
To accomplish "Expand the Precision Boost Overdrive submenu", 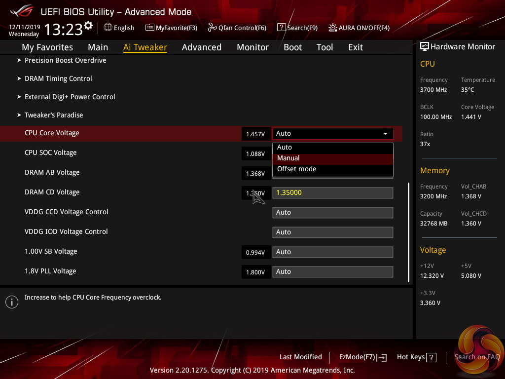I will (65, 60).
